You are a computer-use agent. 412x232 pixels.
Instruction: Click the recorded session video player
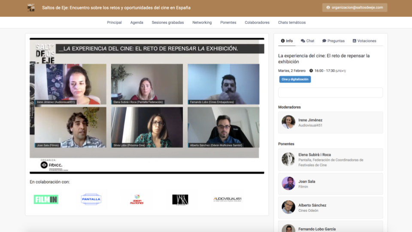coord(147,106)
